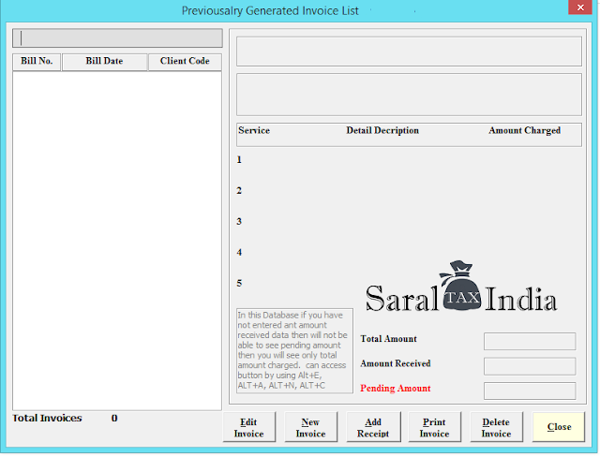Viewport: 600px width, 457px height.
Task: Create a New Invoice
Action: tap(310, 427)
